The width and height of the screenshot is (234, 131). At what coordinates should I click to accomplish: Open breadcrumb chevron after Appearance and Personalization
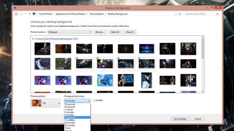[88, 14]
